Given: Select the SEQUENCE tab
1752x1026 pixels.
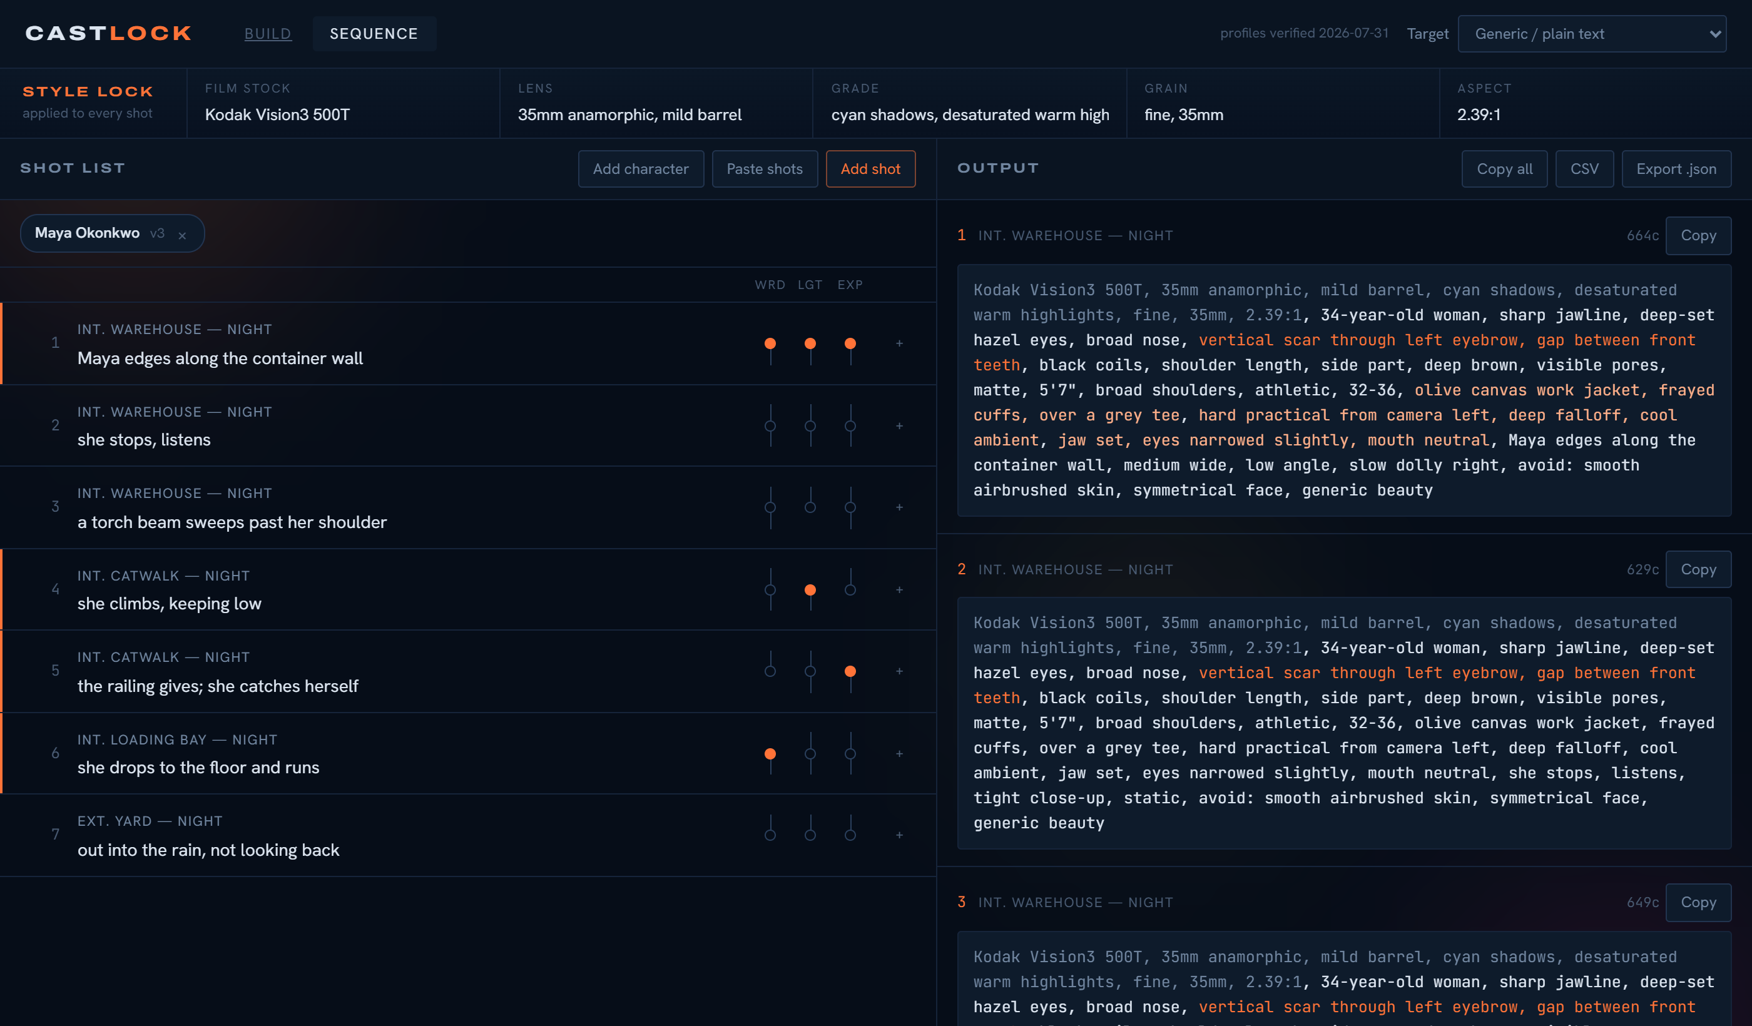Looking at the screenshot, I should (374, 33).
